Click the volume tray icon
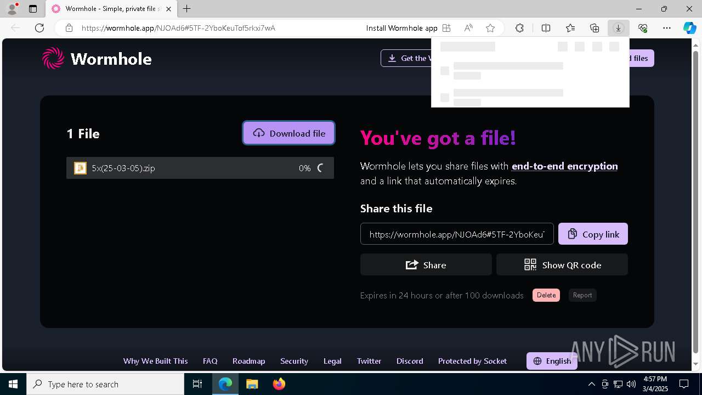This screenshot has width=702, height=395. [x=631, y=384]
